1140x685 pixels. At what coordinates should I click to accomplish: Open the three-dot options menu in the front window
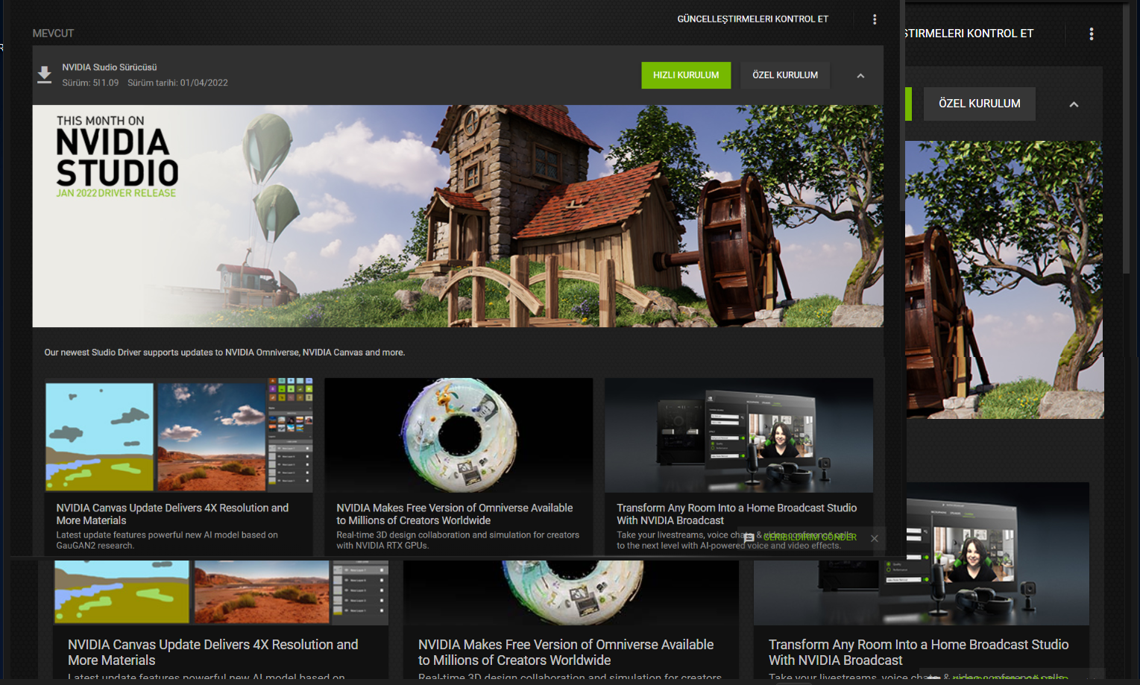pos(875,19)
